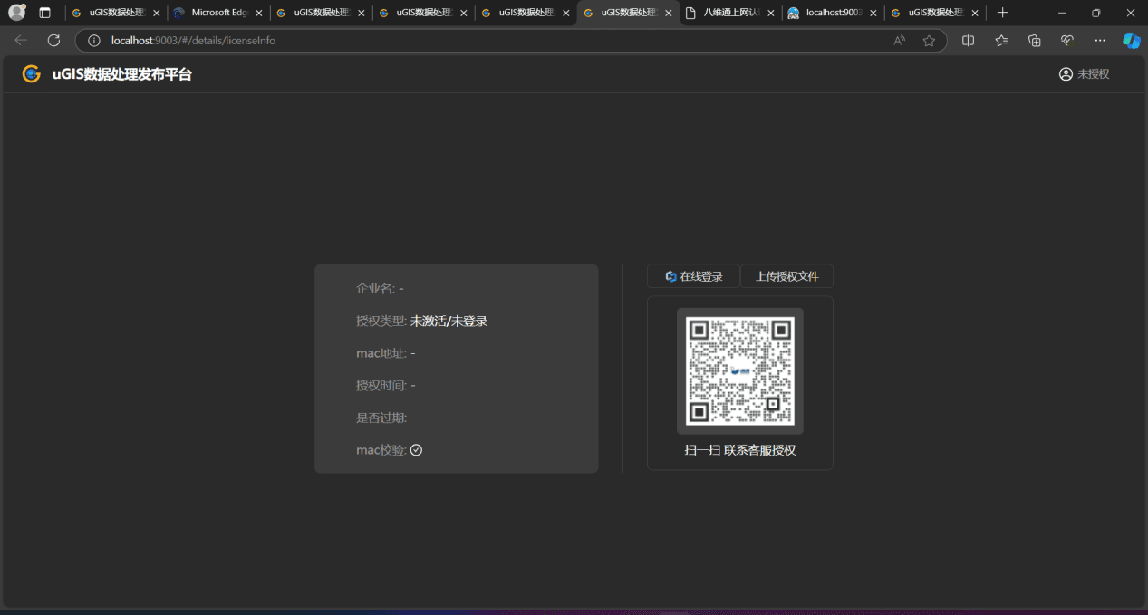Open the browser settings ellipsis menu
Image resolution: width=1148 pixels, height=615 pixels.
click(1099, 40)
